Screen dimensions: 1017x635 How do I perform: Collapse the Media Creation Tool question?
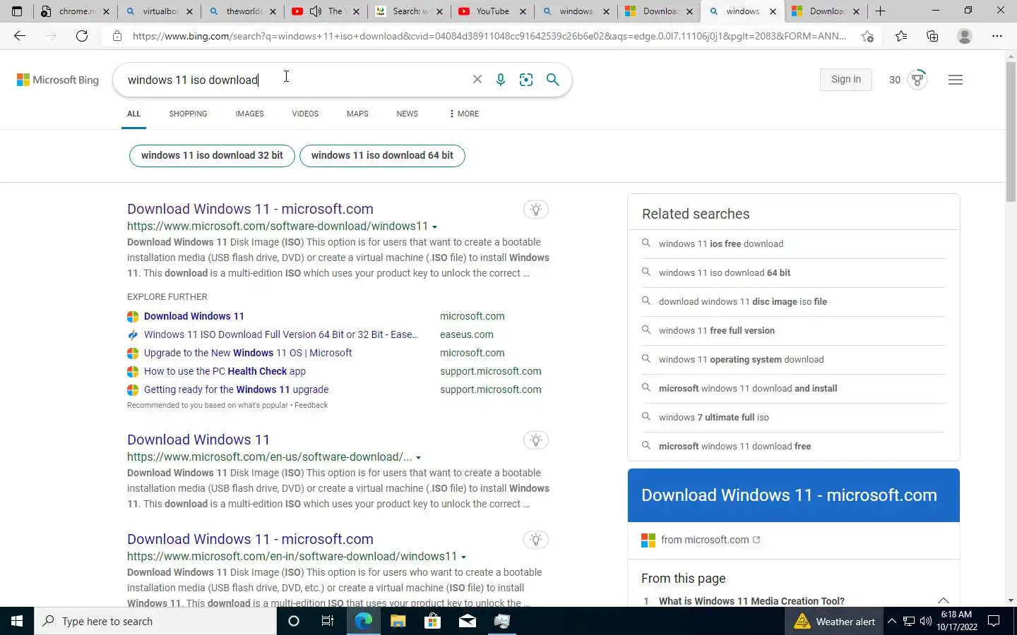pos(943,600)
